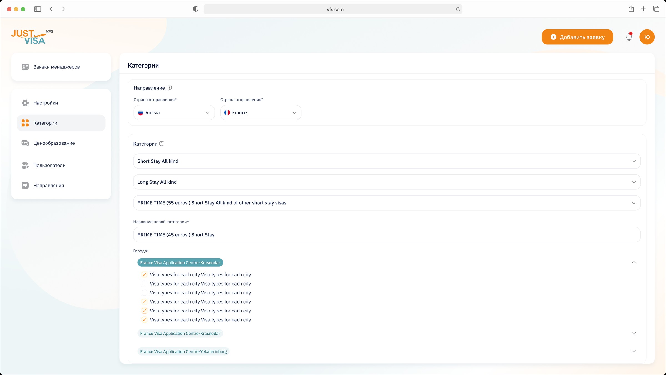The image size is (666, 375).
Task: Toggle the browser sidebar panel
Action: coord(37,9)
